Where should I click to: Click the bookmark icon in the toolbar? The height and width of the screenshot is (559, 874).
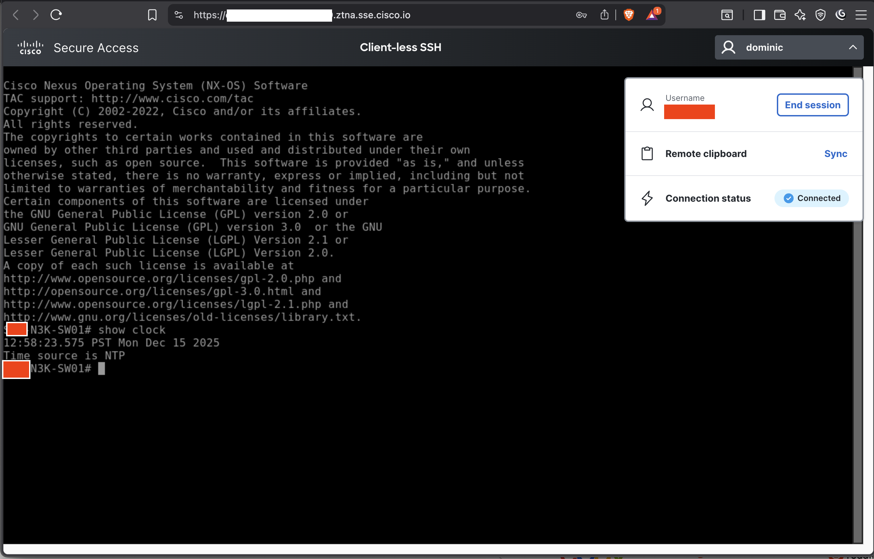pyautogui.click(x=152, y=15)
